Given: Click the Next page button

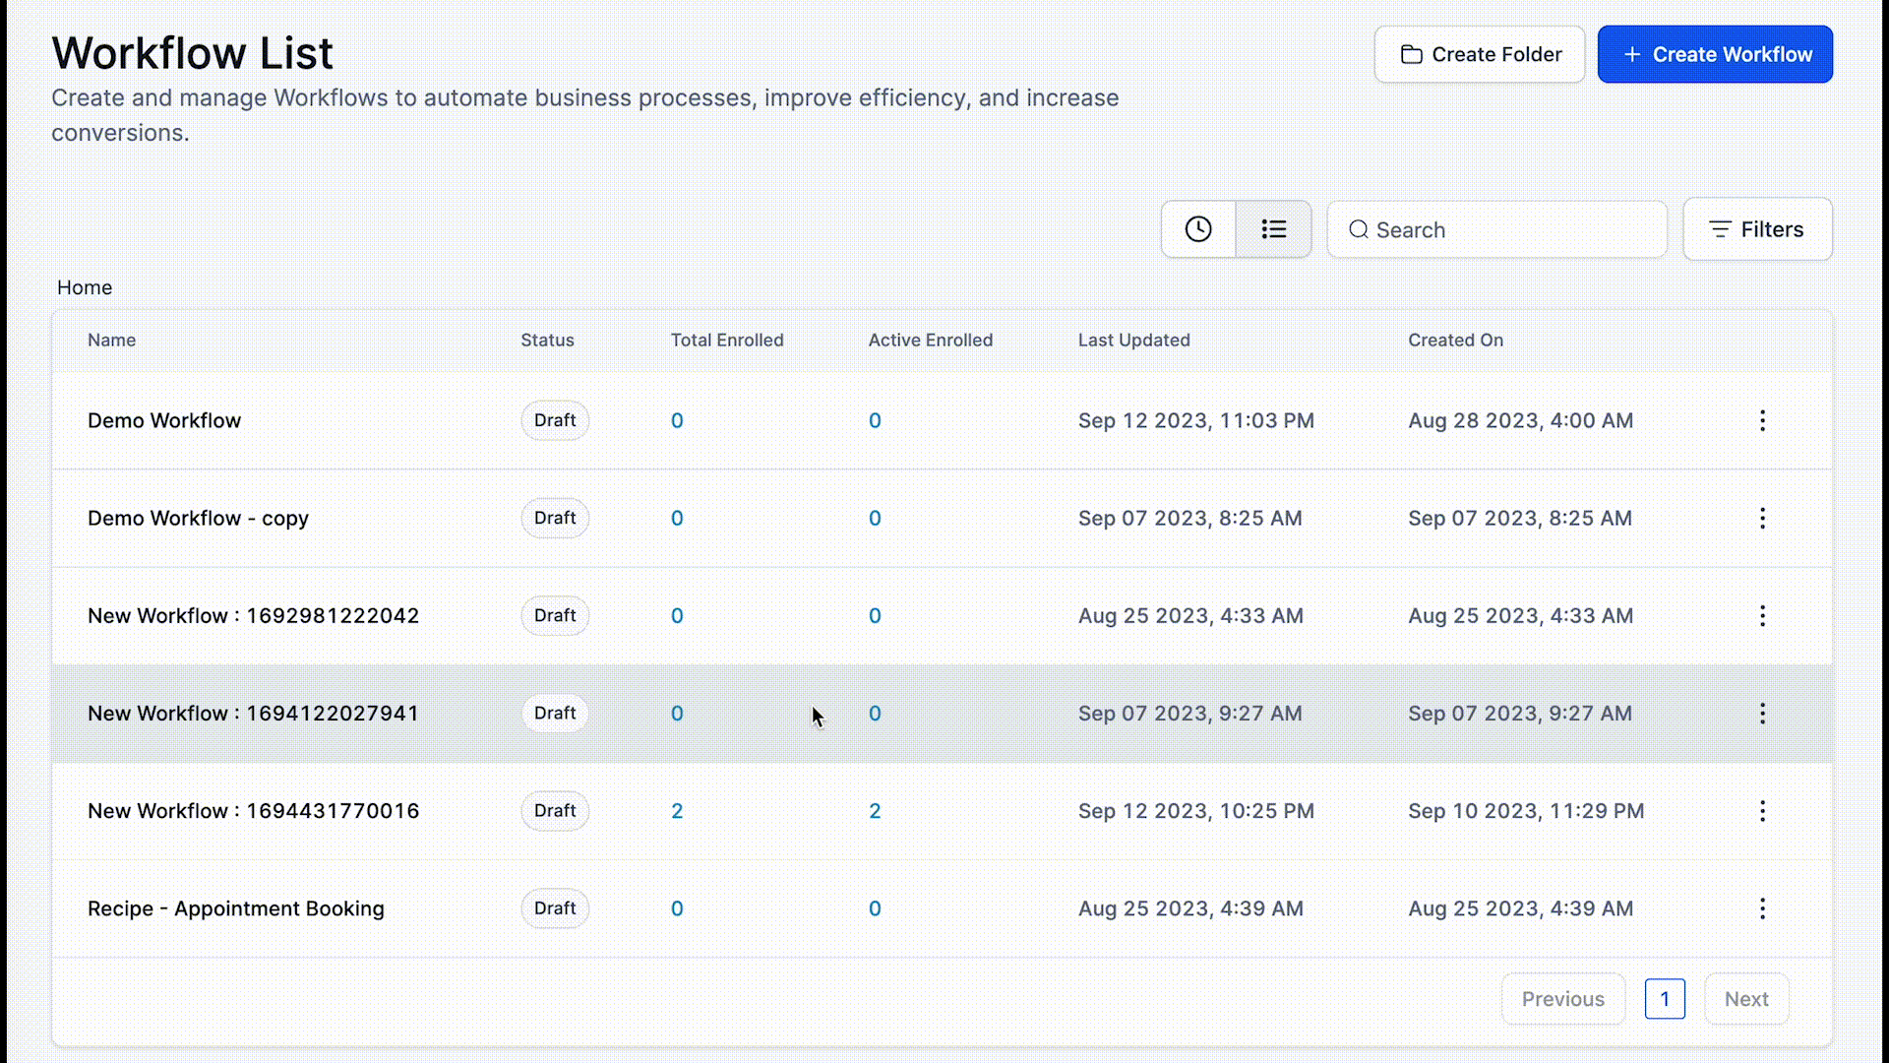Looking at the screenshot, I should (x=1746, y=999).
